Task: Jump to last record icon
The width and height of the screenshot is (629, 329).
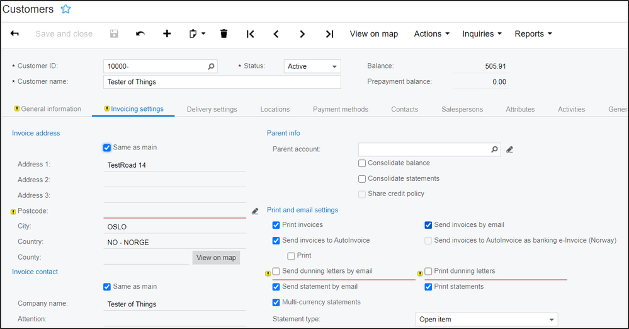Action: (x=329, y=34)
